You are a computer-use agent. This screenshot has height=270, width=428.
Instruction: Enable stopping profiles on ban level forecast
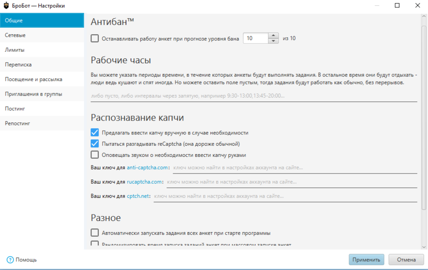click(95, 38)
